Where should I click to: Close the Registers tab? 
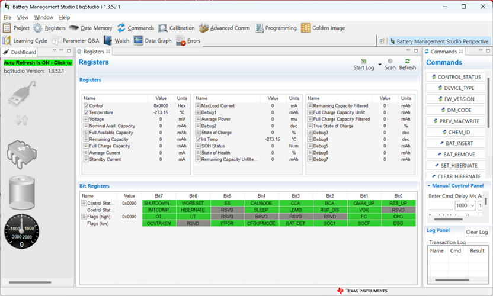[108, 52]
